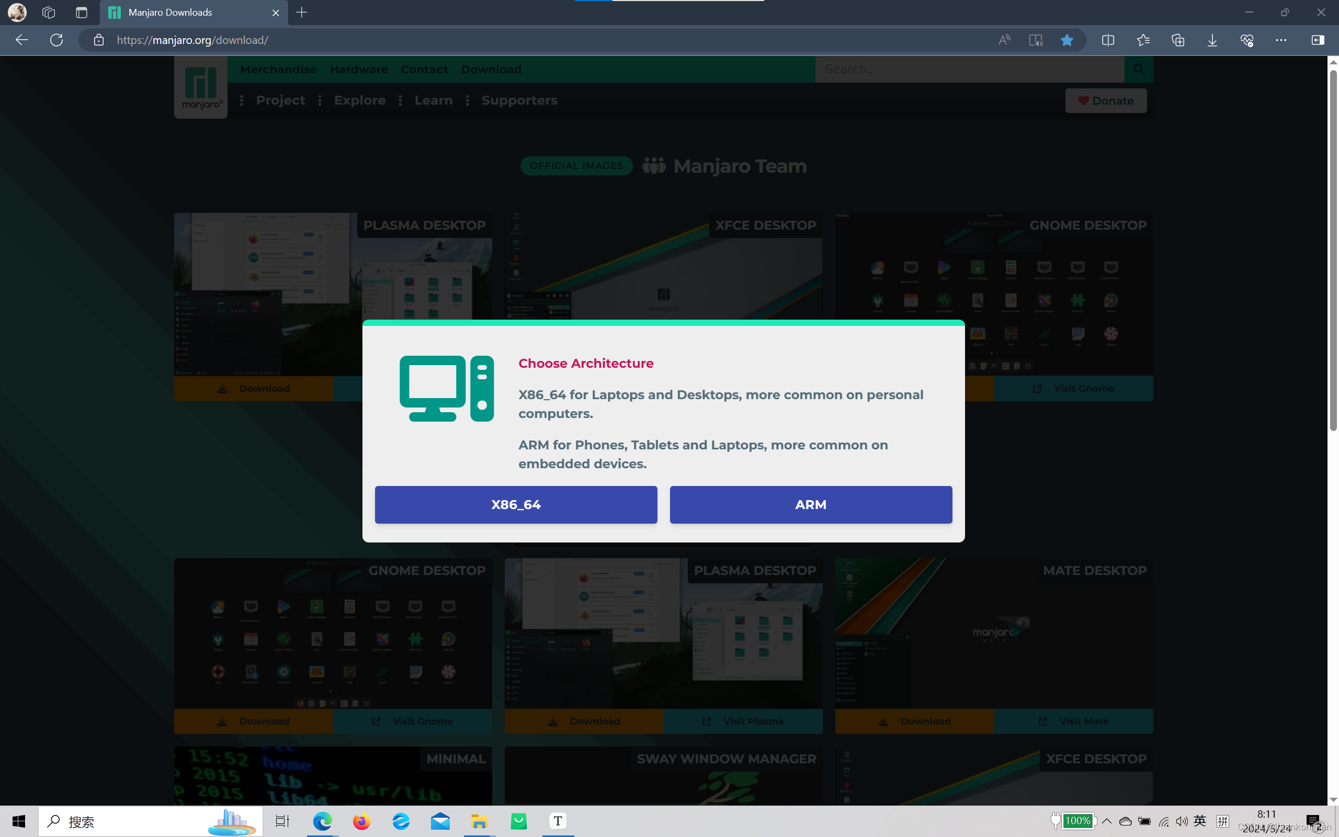The height and width of the screenshot is (837, 1339).
Task: Open the browser settings menu (three dots)
Action: tap(1281, 39)
